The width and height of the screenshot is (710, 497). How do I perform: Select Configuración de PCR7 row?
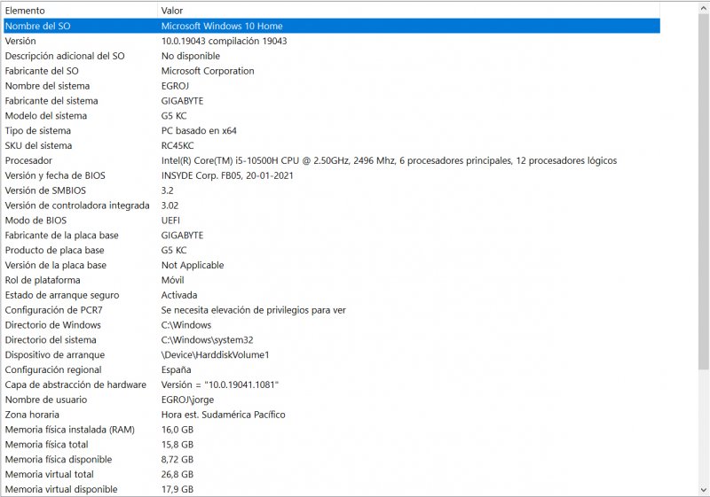[x=331, y=309]
